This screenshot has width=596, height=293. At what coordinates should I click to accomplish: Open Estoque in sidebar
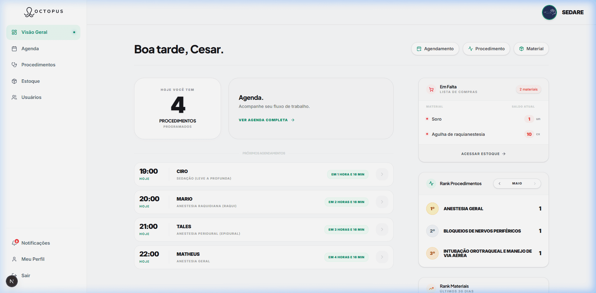click(43, 81)
